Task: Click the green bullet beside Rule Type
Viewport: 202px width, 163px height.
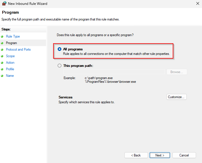Action: (2, 37)
